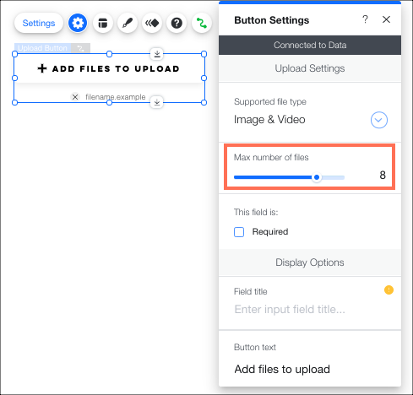Click the bottom download stretch handle icon
413x395 pixels.
click(x=157, y=102)
